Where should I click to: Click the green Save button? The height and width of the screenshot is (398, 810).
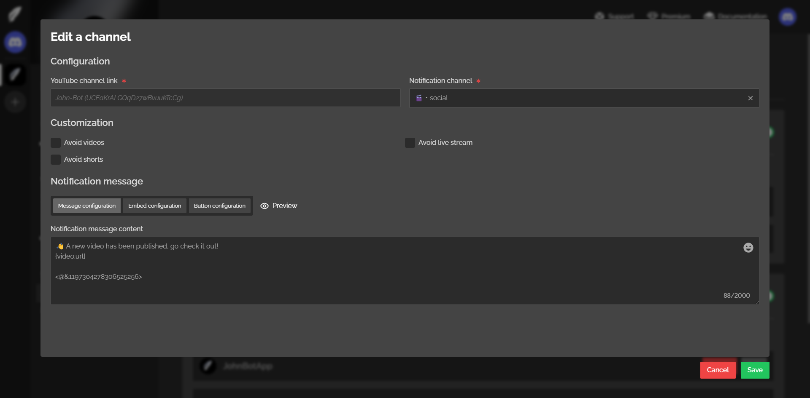pos(755,370)
